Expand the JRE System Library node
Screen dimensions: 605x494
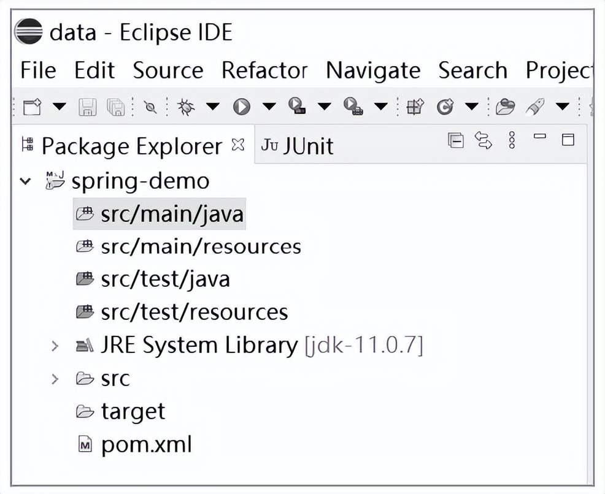55,346
